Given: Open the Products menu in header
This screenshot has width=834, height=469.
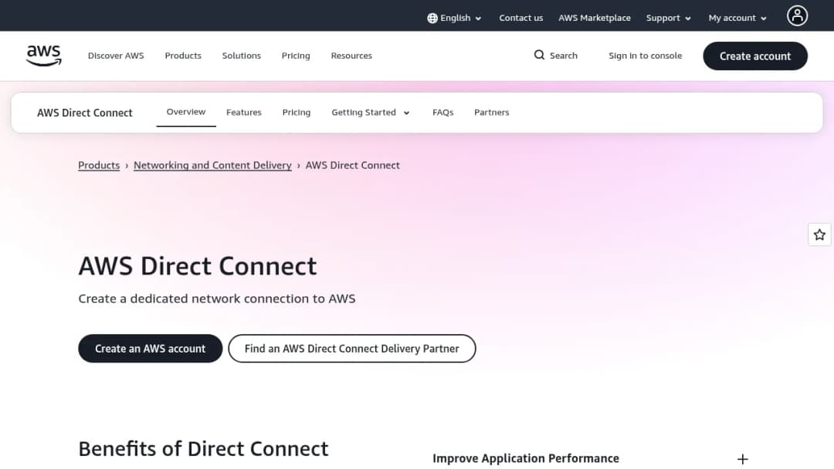Looking at the screenshot, I should click(183, 56).
